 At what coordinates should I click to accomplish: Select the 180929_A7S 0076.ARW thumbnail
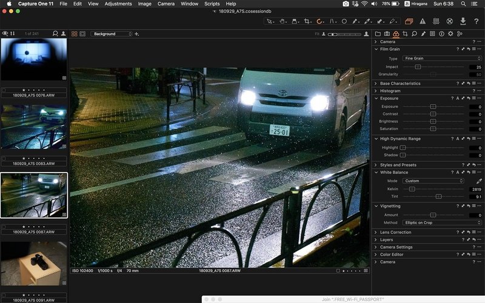[x=34, y=59]
